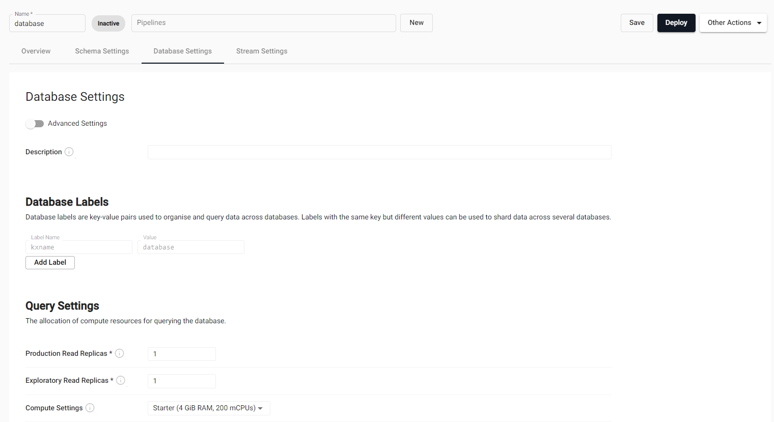Open the Schema Settings tab
The width and height of the screenshot is (774, 422).
102,51
